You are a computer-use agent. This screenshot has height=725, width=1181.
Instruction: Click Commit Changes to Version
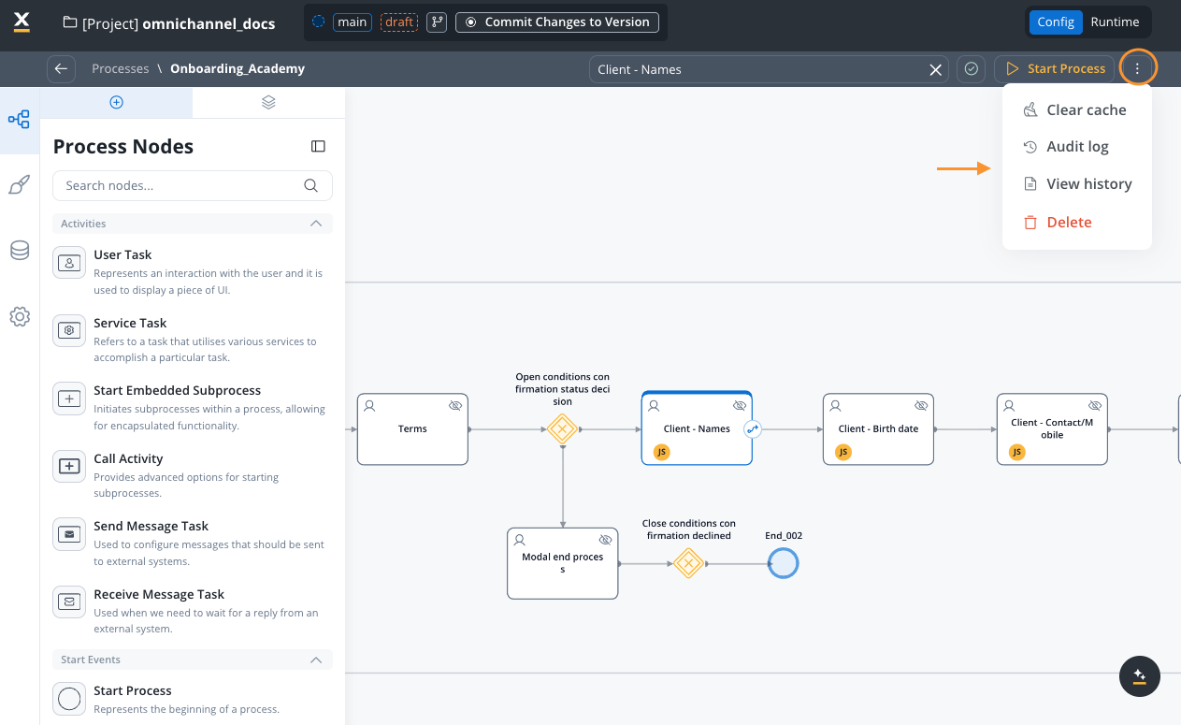coord(557,22)
